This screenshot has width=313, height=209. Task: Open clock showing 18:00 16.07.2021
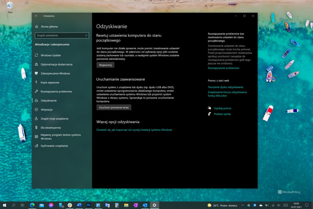pyautogui.click(x=296, y=205)
